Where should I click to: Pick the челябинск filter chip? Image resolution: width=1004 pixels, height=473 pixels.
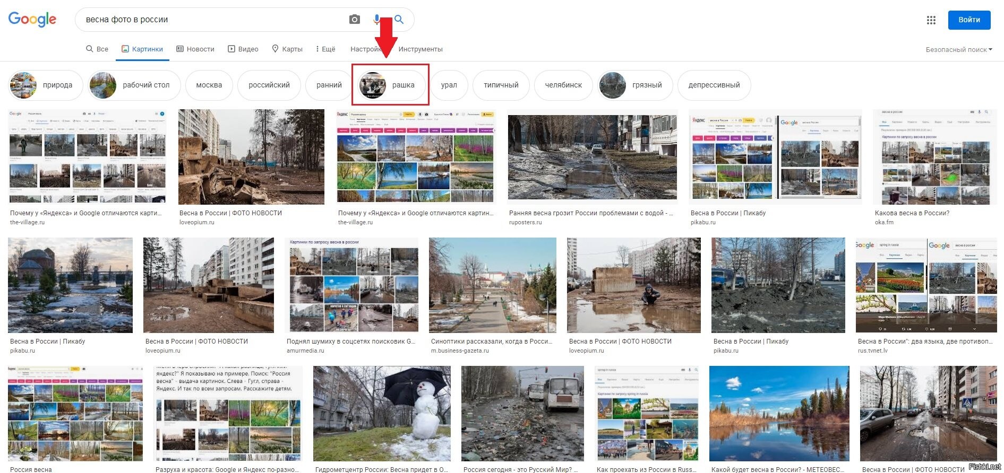[x=563, y=85]
